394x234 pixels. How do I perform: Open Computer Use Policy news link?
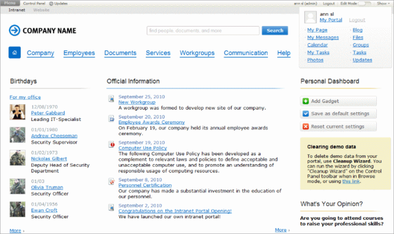point(142,148)
